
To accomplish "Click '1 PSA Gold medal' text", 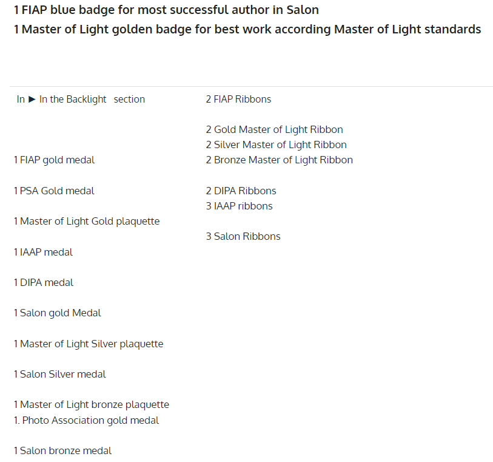I will tap(54, 191).
